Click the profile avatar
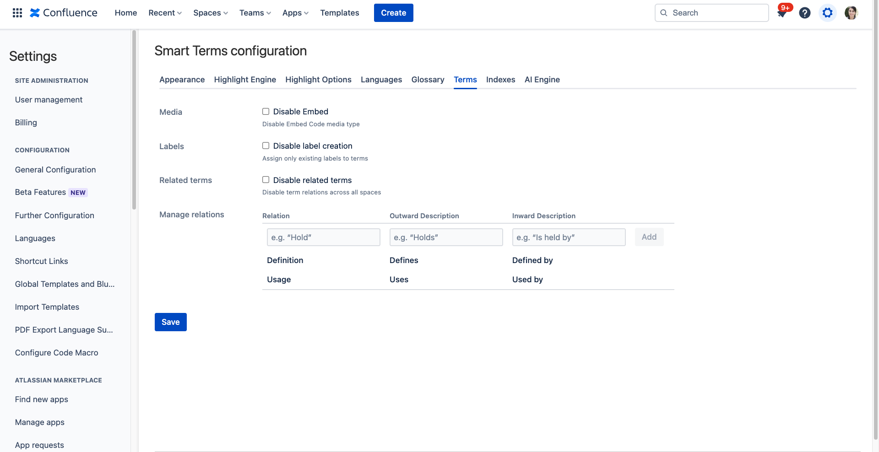 pos(851,12)
